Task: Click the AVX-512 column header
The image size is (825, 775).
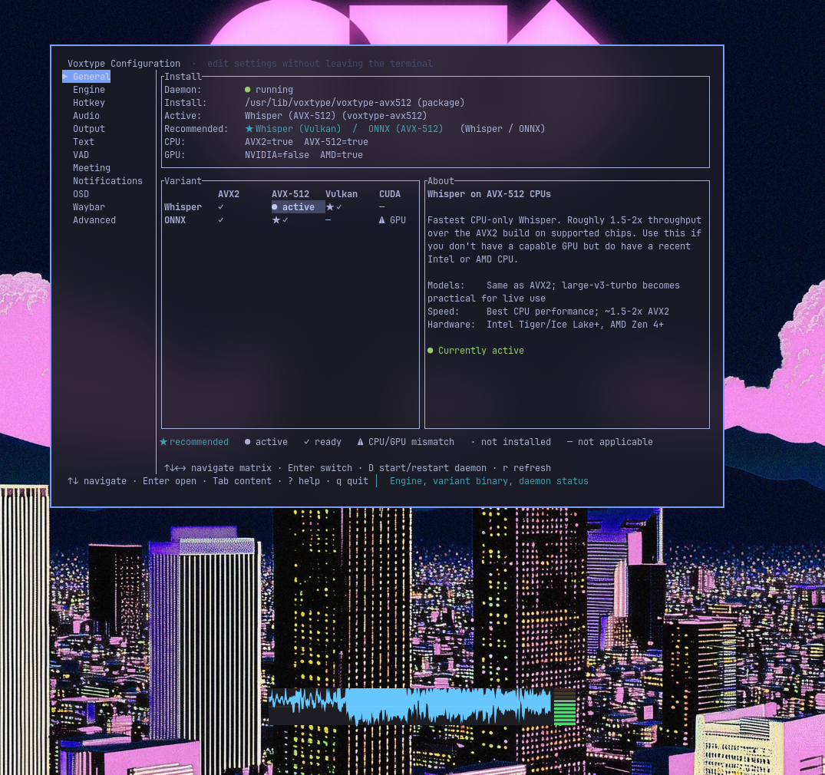Action: pos(290,194)
